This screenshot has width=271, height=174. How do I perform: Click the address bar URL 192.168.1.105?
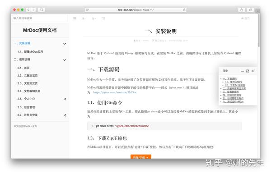135,10
